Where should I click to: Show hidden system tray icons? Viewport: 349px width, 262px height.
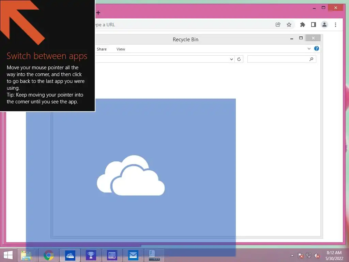pyautogui.click(x=292, y=256)
